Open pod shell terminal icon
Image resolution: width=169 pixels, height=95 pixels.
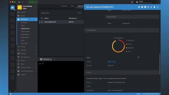click(145, 7)
